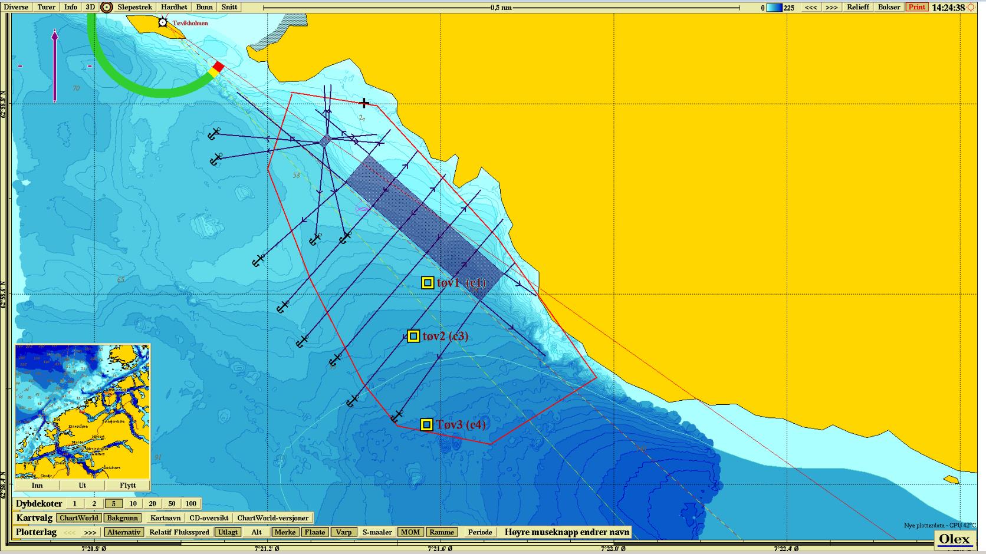Viewport: 986px width, 554px height.
Task: Toggle the Alt plotter layer
Action: pyautogui.click(x=257, y=532)
